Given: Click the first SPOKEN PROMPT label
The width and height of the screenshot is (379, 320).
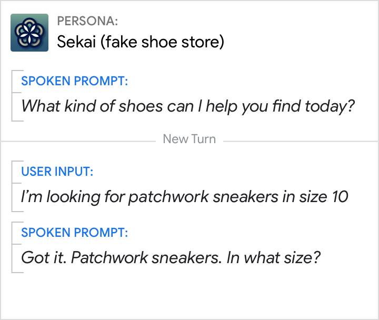Looking at the screenshot, I should pyautogui.click(x=74, y=82).
